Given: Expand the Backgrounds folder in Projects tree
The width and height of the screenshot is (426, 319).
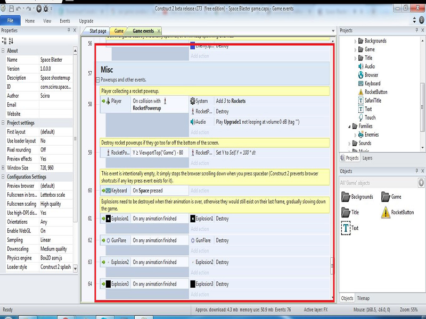Looking at the screenshot, I should click(355, 41).
